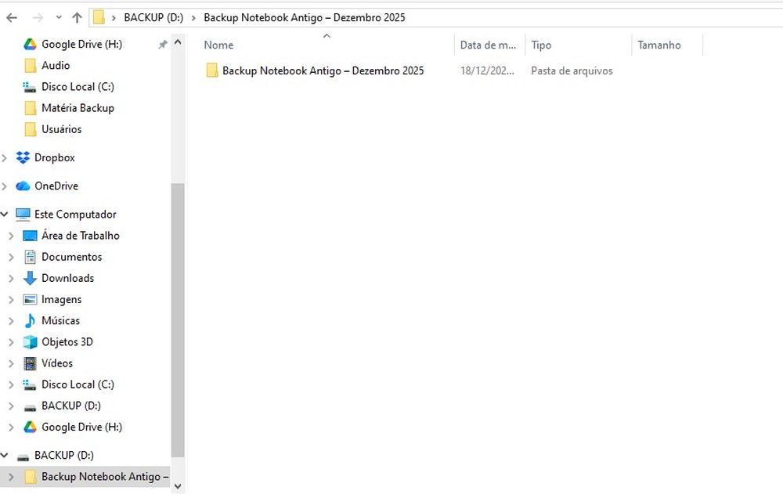Click the Usuários folder icon

[x=30, y=129]
